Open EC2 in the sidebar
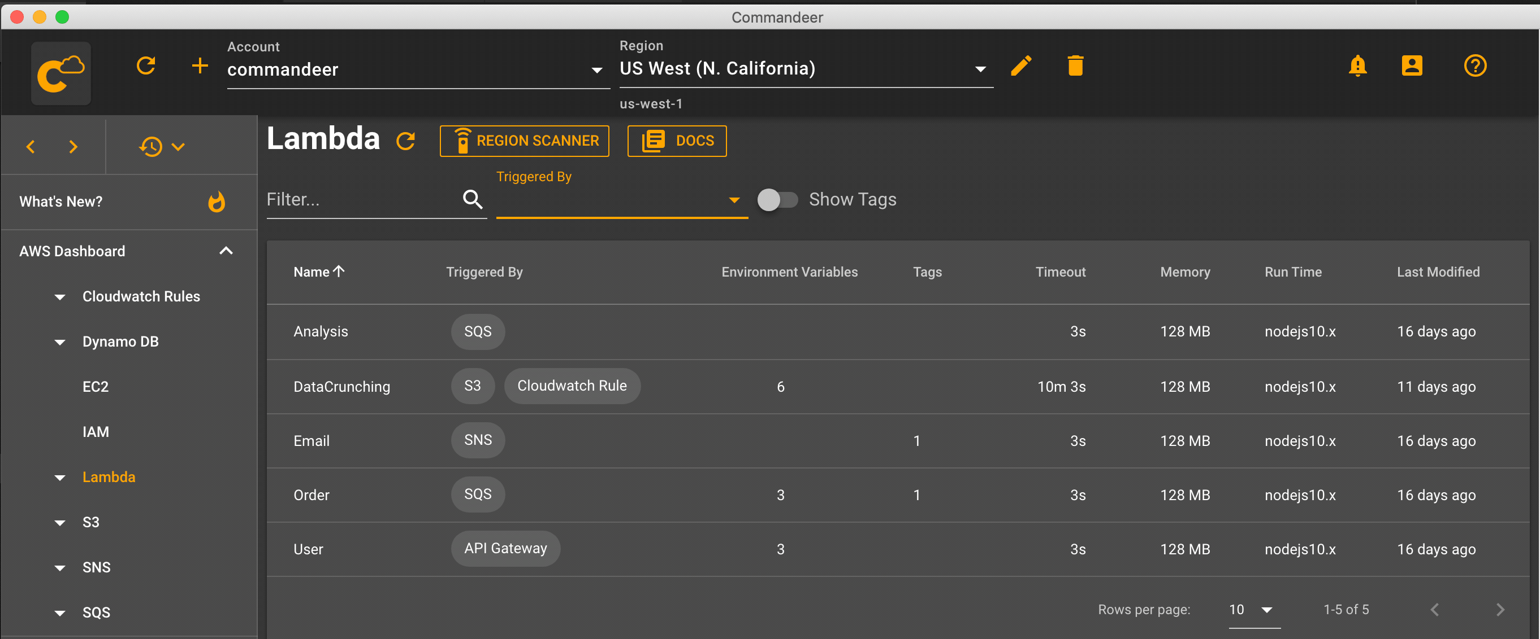The height and width of the screenshot is (639, 1540). pos(96,386)
